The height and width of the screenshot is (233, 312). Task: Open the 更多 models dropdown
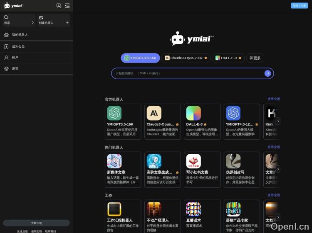pyautogui.click(x=255, y=58)
